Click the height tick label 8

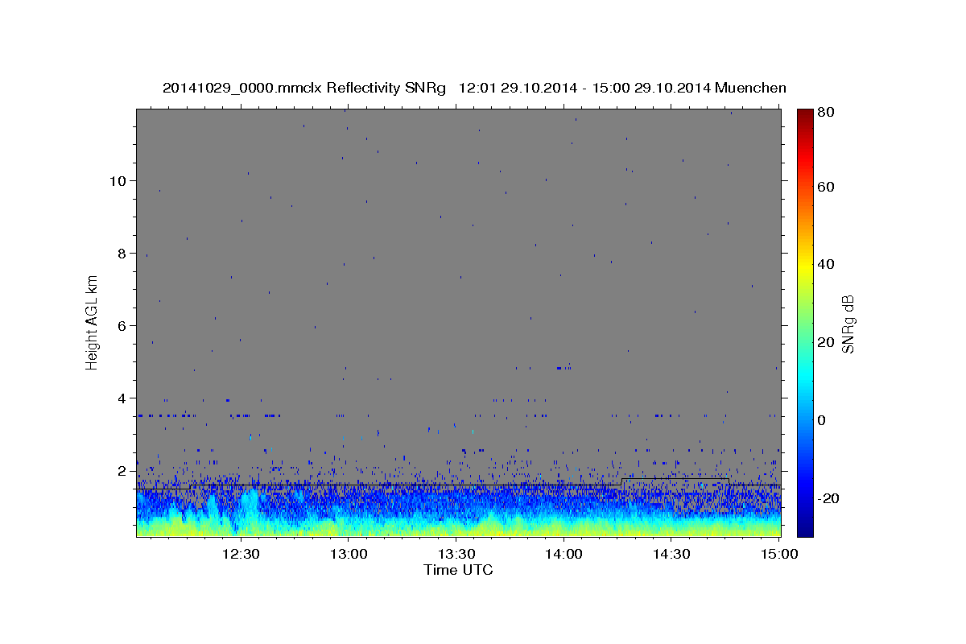(x=122, y=253)
